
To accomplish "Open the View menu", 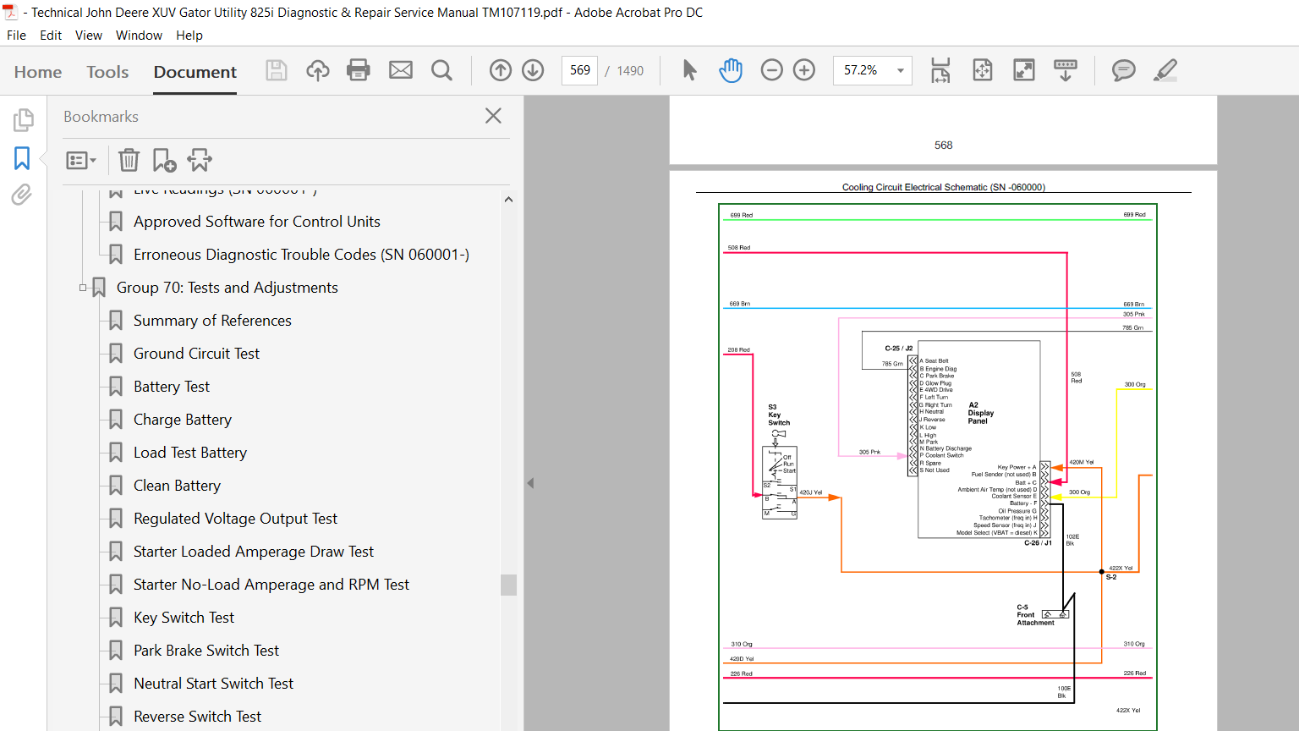I will click(89, 36).
